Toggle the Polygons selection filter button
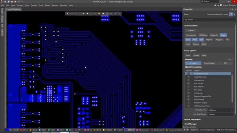 [x=219, y=40]
